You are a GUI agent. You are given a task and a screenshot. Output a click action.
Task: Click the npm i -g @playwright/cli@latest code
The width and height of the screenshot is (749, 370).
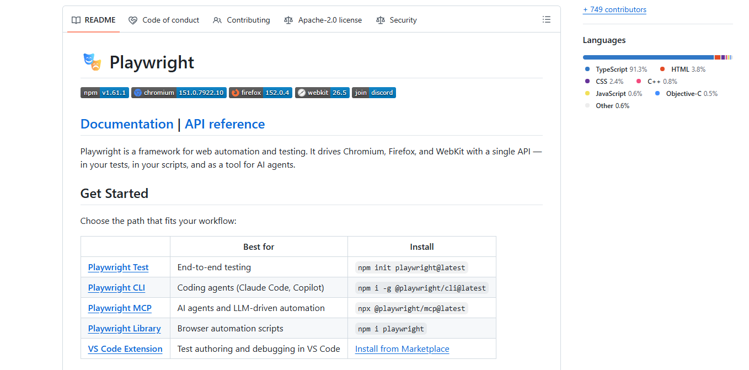pyautogui.click(x=422, y=288)
